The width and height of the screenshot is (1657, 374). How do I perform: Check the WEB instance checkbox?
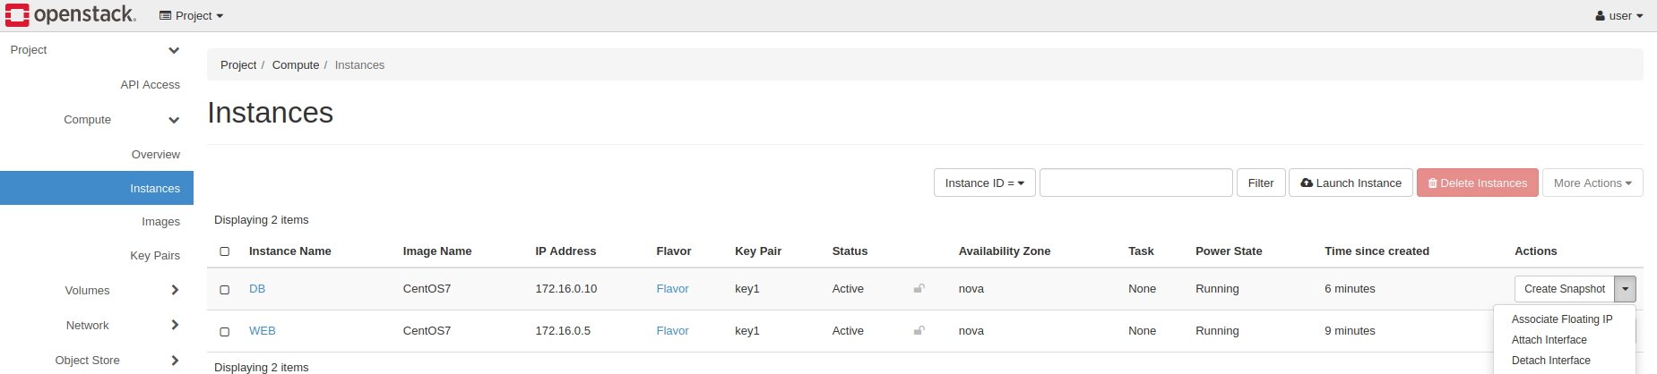point(225,331)
